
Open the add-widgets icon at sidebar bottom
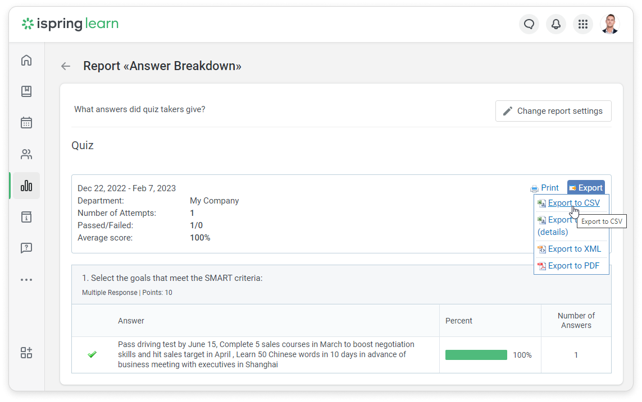click(26, 353)
